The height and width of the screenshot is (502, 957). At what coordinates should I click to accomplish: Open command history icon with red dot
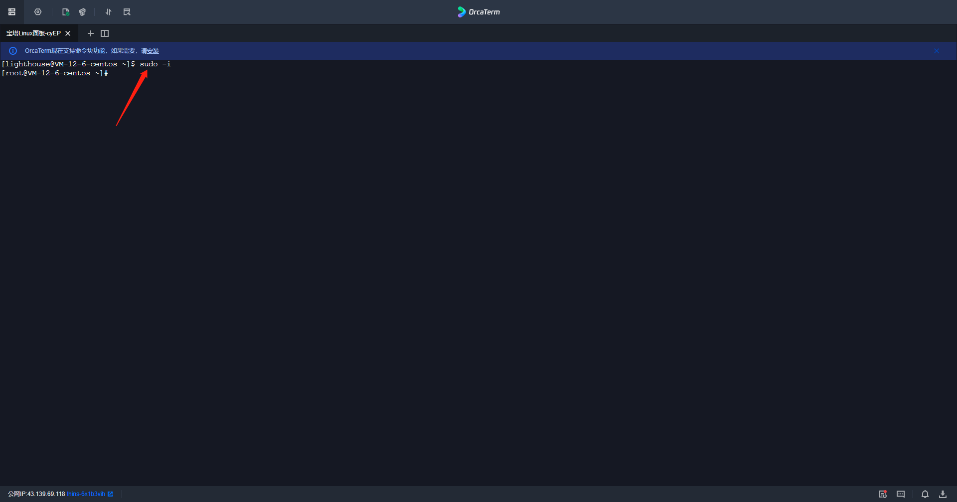[x=883, y=494]
